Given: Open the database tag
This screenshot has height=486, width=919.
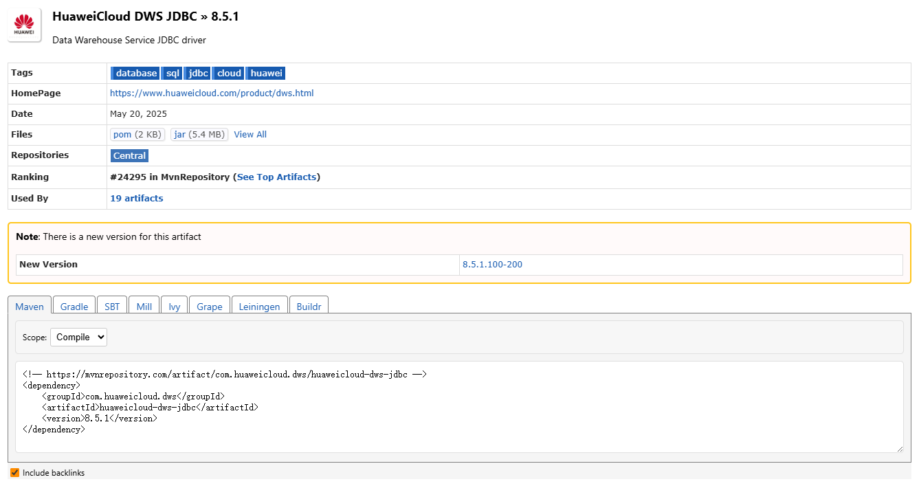Looking at the screenshot, I should (135, 74).
